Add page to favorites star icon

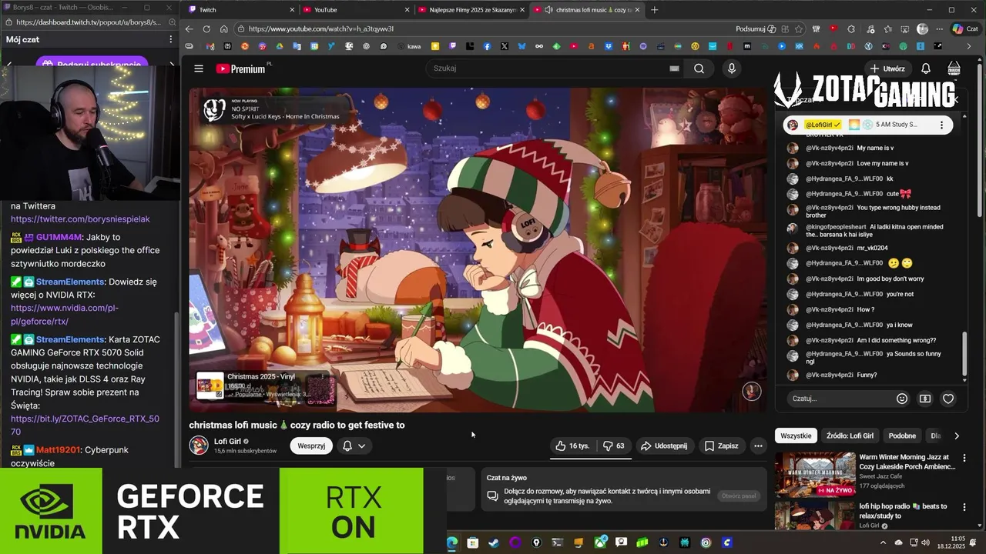click(x=799, y=29)
